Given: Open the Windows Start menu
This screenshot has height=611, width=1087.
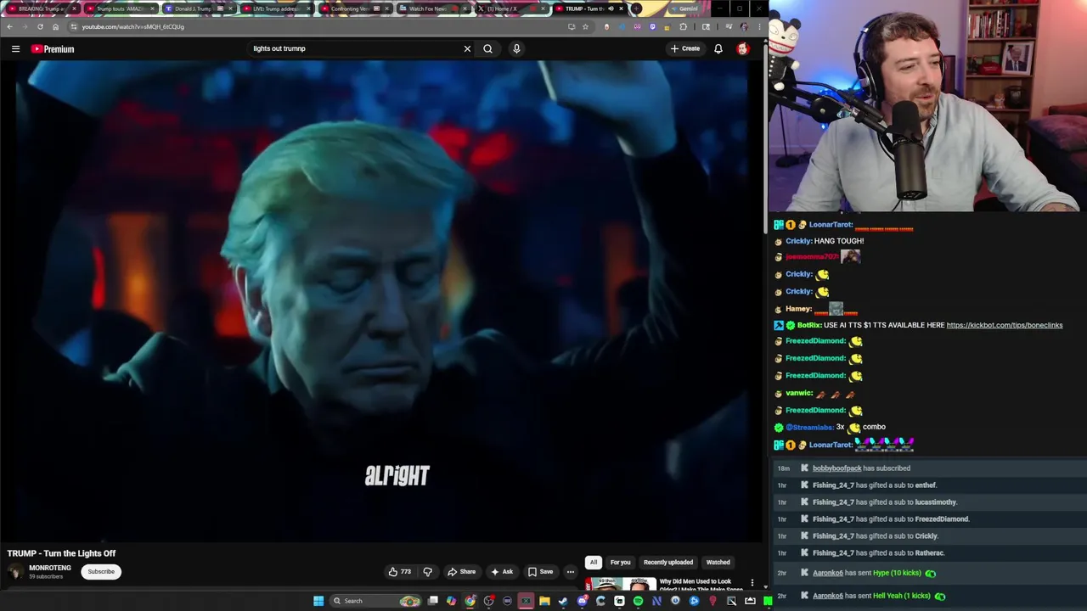Looking at the screenshot, I should tap(318, 601).
